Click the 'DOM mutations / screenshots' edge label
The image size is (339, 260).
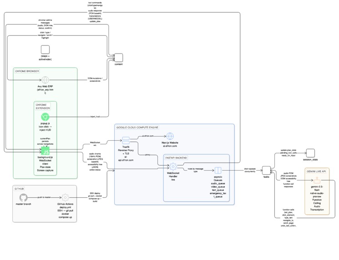click(95, 79)
